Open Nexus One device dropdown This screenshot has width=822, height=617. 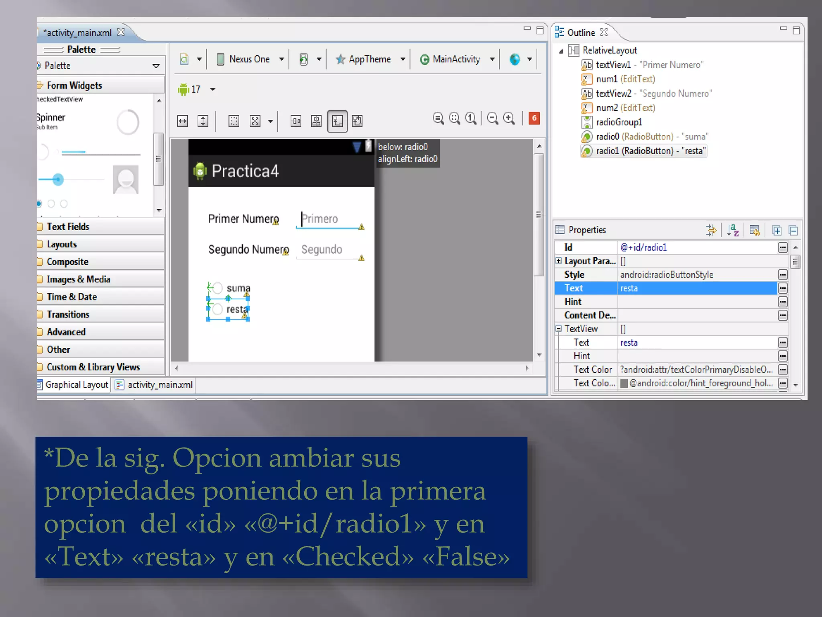(282, 59)
